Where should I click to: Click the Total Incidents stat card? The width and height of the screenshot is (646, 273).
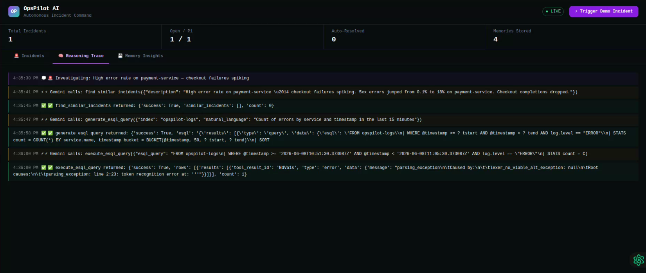pyautogui.click(x=81, y=37)
